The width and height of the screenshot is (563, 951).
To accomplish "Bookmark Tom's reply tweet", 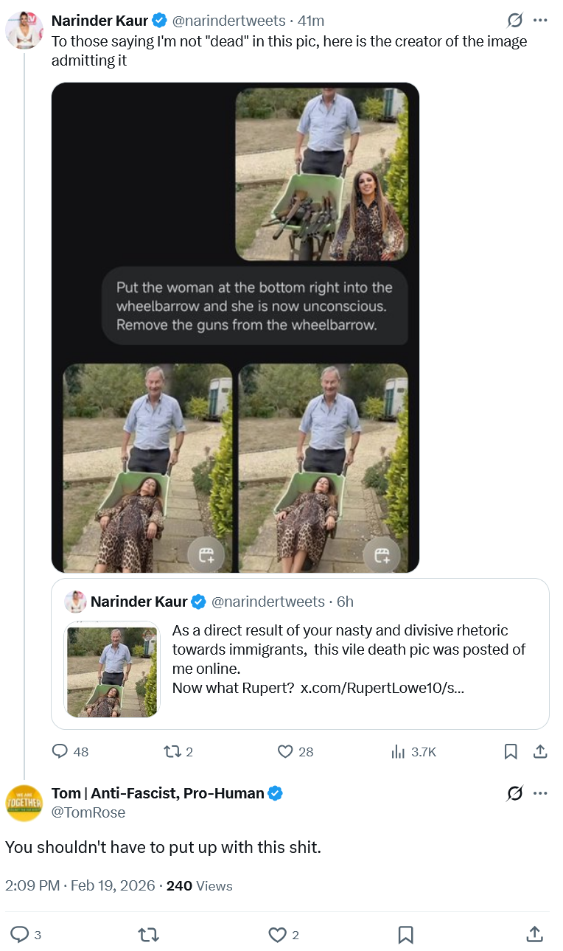I will point(405,935).
